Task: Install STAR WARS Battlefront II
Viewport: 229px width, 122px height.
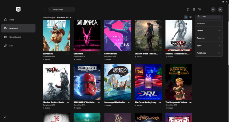Action: tap(77, 108)
